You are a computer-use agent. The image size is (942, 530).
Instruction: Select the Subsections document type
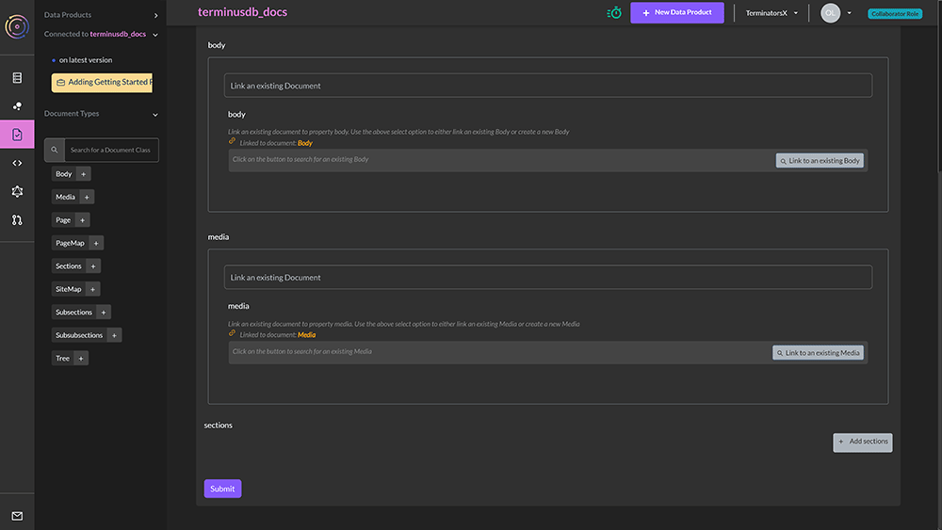coord(73,313)
